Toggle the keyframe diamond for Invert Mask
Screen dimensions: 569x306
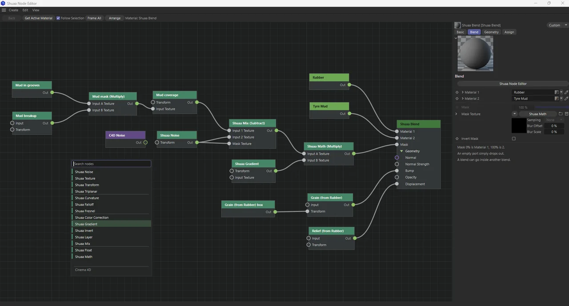pyautogui.click(x=457, y=139)
